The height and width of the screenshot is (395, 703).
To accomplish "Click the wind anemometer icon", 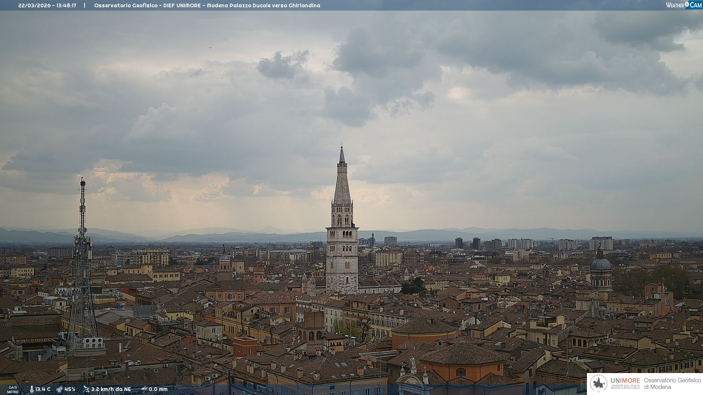I will click(86, 389).
